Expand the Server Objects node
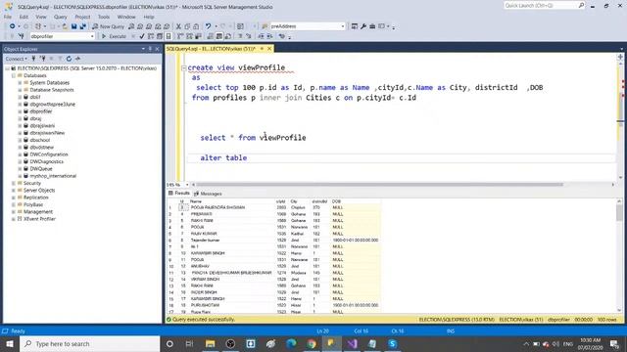This screenshot has width=627, height=352. 13,191
